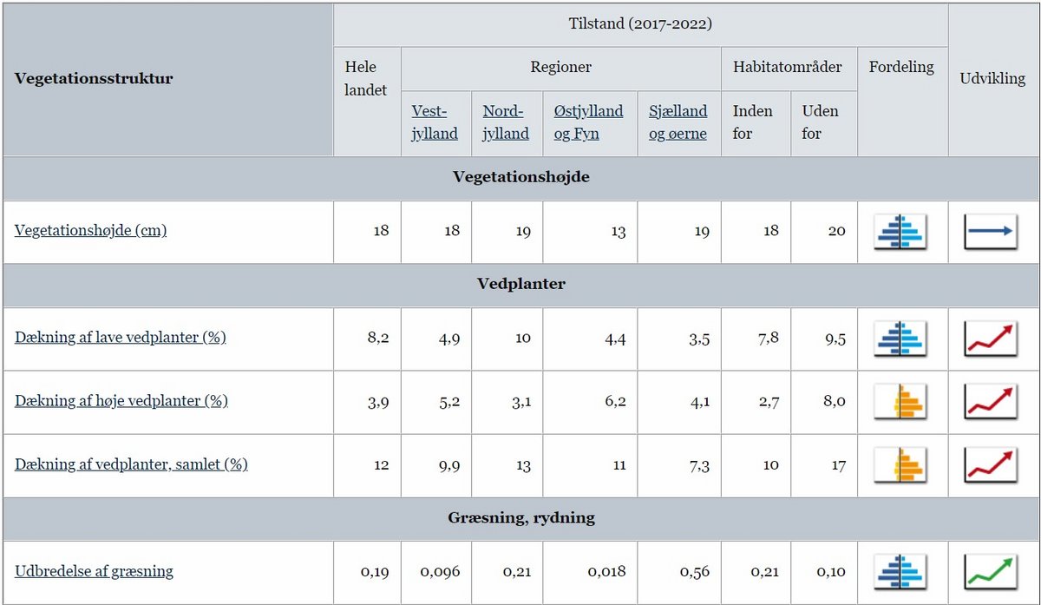Open the Vestjylland region link
Screen dimensions: 1041x605
(435, 122)
